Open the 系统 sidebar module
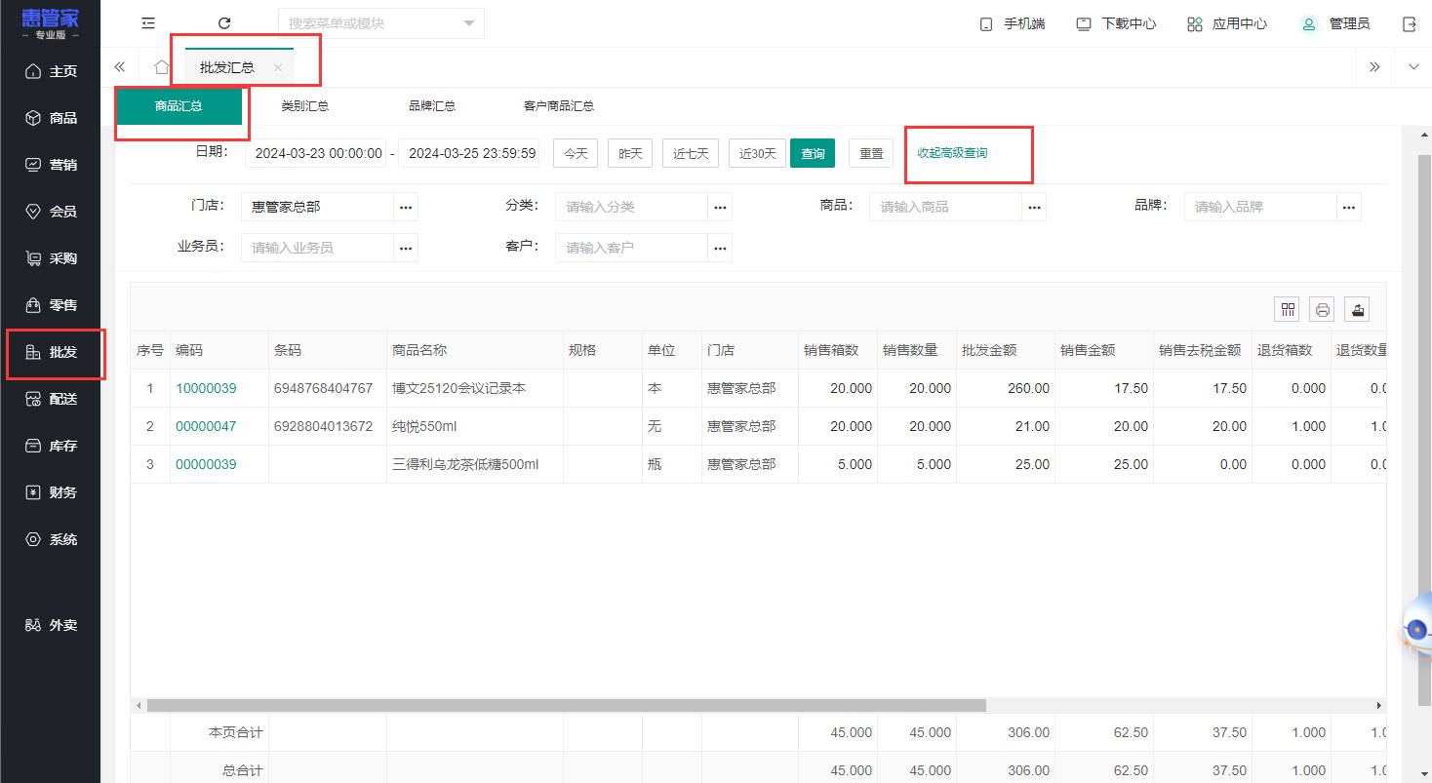The image size is (1432, 783). click(x=51, y=539)
